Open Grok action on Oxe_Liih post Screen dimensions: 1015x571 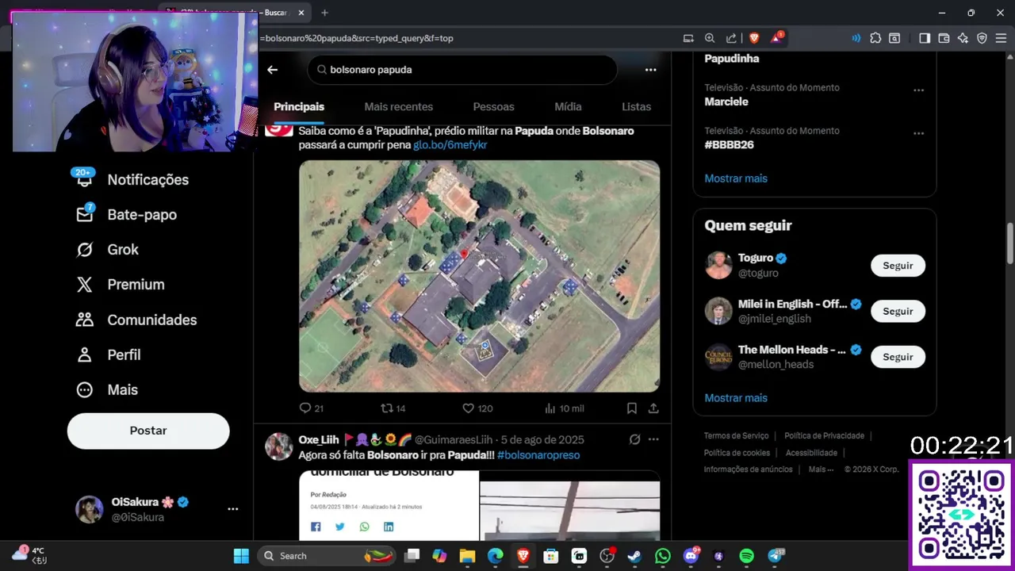tap(634, 439)
